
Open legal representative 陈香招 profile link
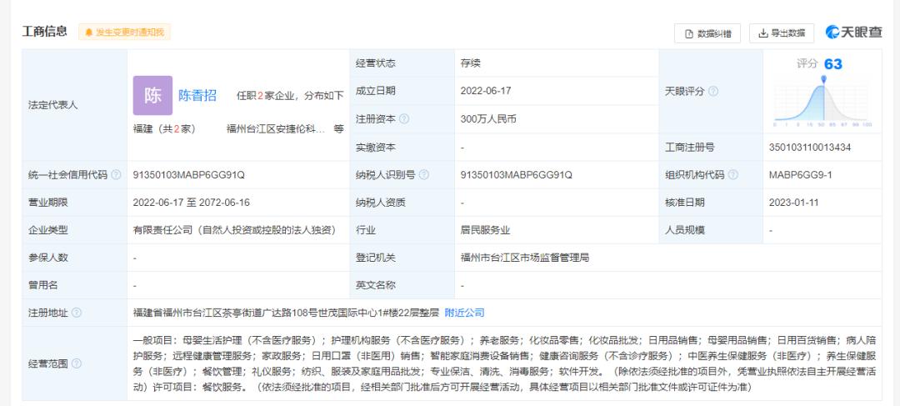pos(197,95)
